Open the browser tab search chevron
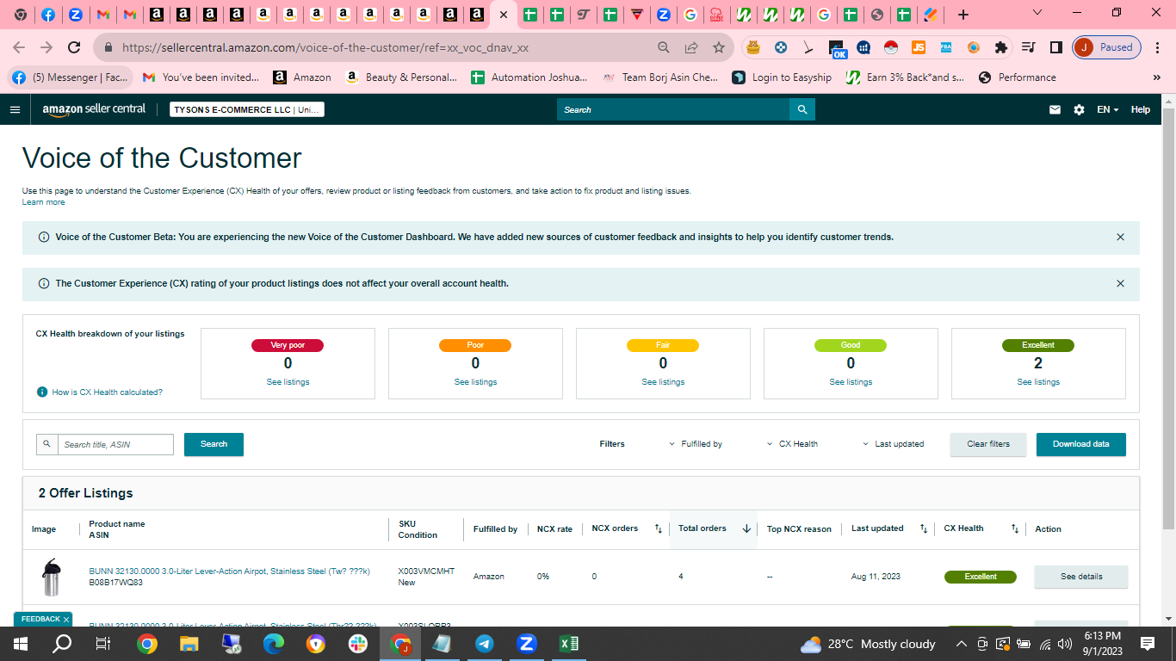This screenshot has width=1176, height=661. (x=1037, y=13)
